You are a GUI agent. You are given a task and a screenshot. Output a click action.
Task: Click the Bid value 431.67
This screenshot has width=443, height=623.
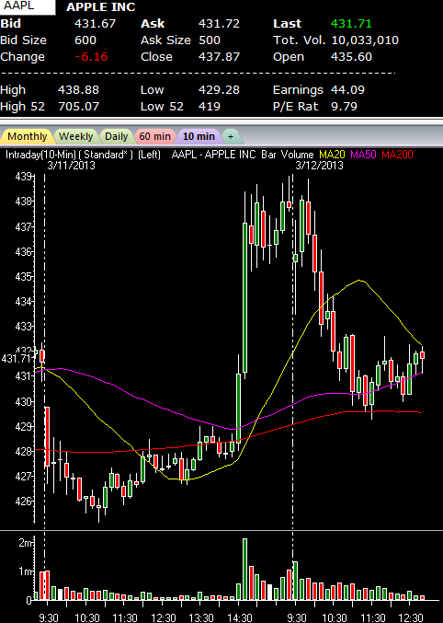click(96, 23)
